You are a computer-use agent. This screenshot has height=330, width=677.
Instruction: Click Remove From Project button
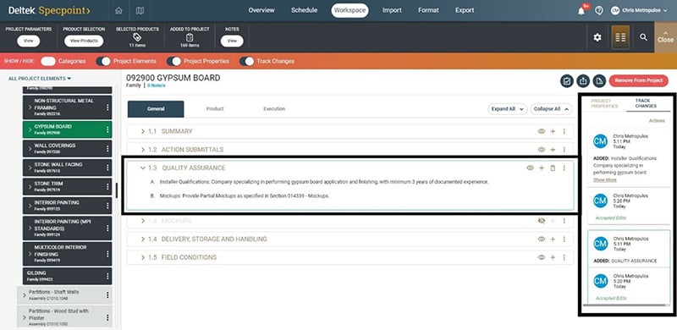pyautogui.click(x=639, y=80)
